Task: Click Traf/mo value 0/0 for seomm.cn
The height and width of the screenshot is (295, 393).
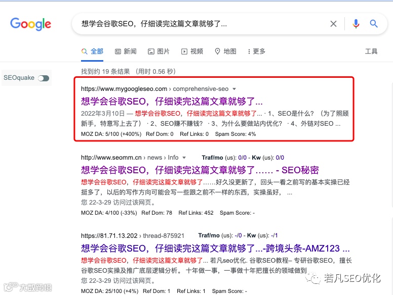Action: 243,158
